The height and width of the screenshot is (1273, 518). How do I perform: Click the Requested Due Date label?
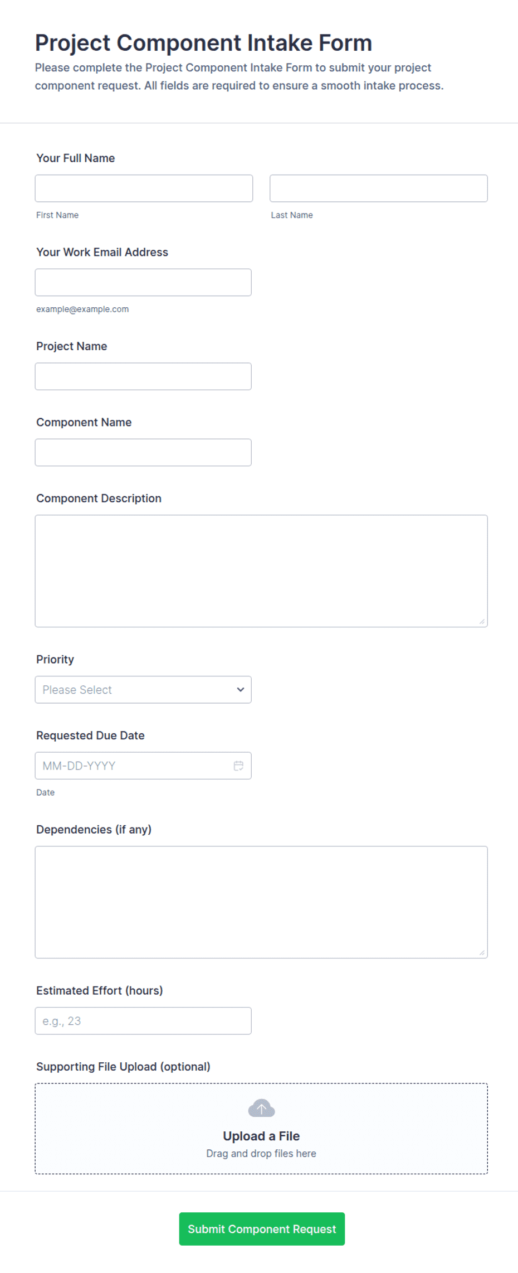pos(90,735)
